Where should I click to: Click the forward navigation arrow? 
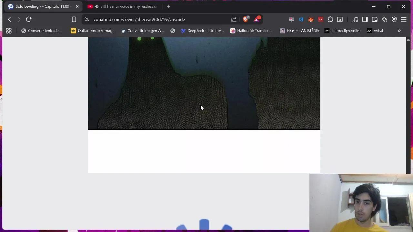(x=19, y=19)
